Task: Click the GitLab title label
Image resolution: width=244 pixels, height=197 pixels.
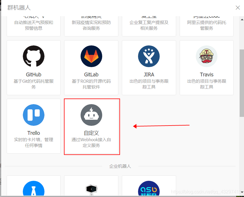Action: [x=91, y=75]
